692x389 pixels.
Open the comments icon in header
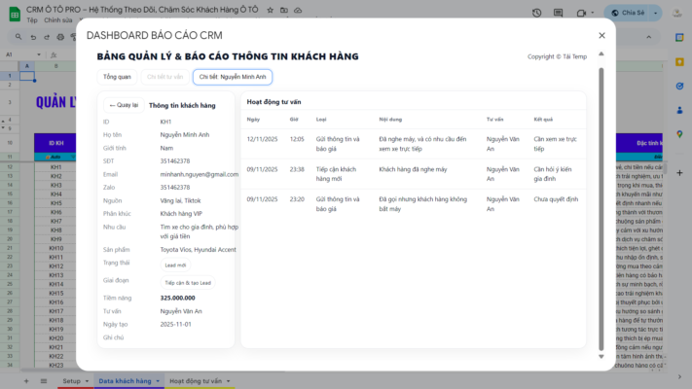click(x=561, y=14)
